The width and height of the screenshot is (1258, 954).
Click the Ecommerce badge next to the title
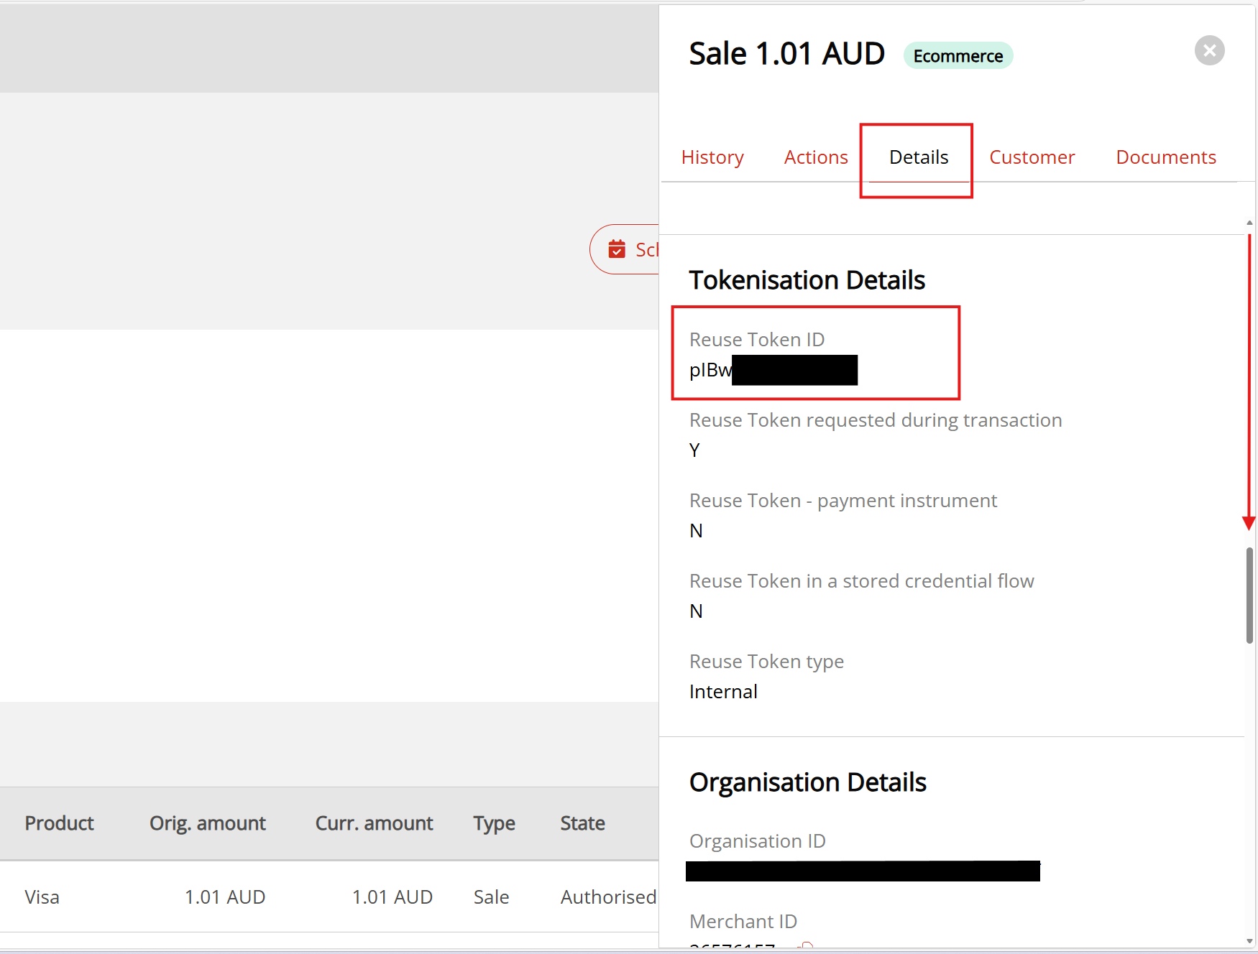(x=958, y=55)
